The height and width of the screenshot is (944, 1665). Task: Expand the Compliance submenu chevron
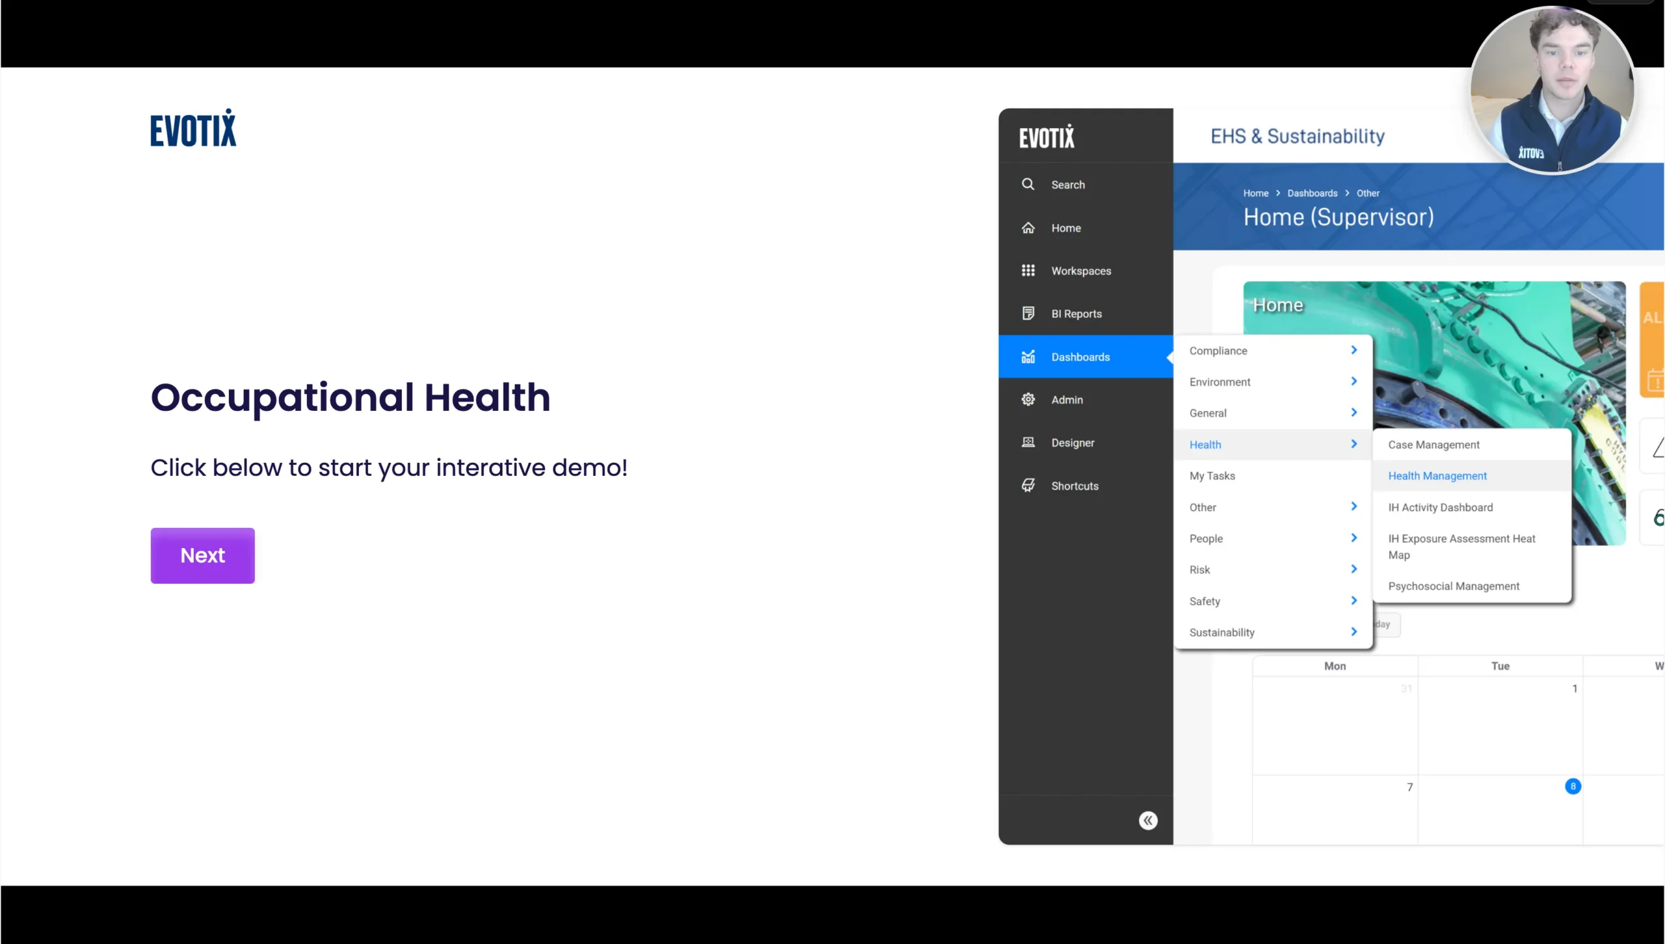tap(1353, 350)
